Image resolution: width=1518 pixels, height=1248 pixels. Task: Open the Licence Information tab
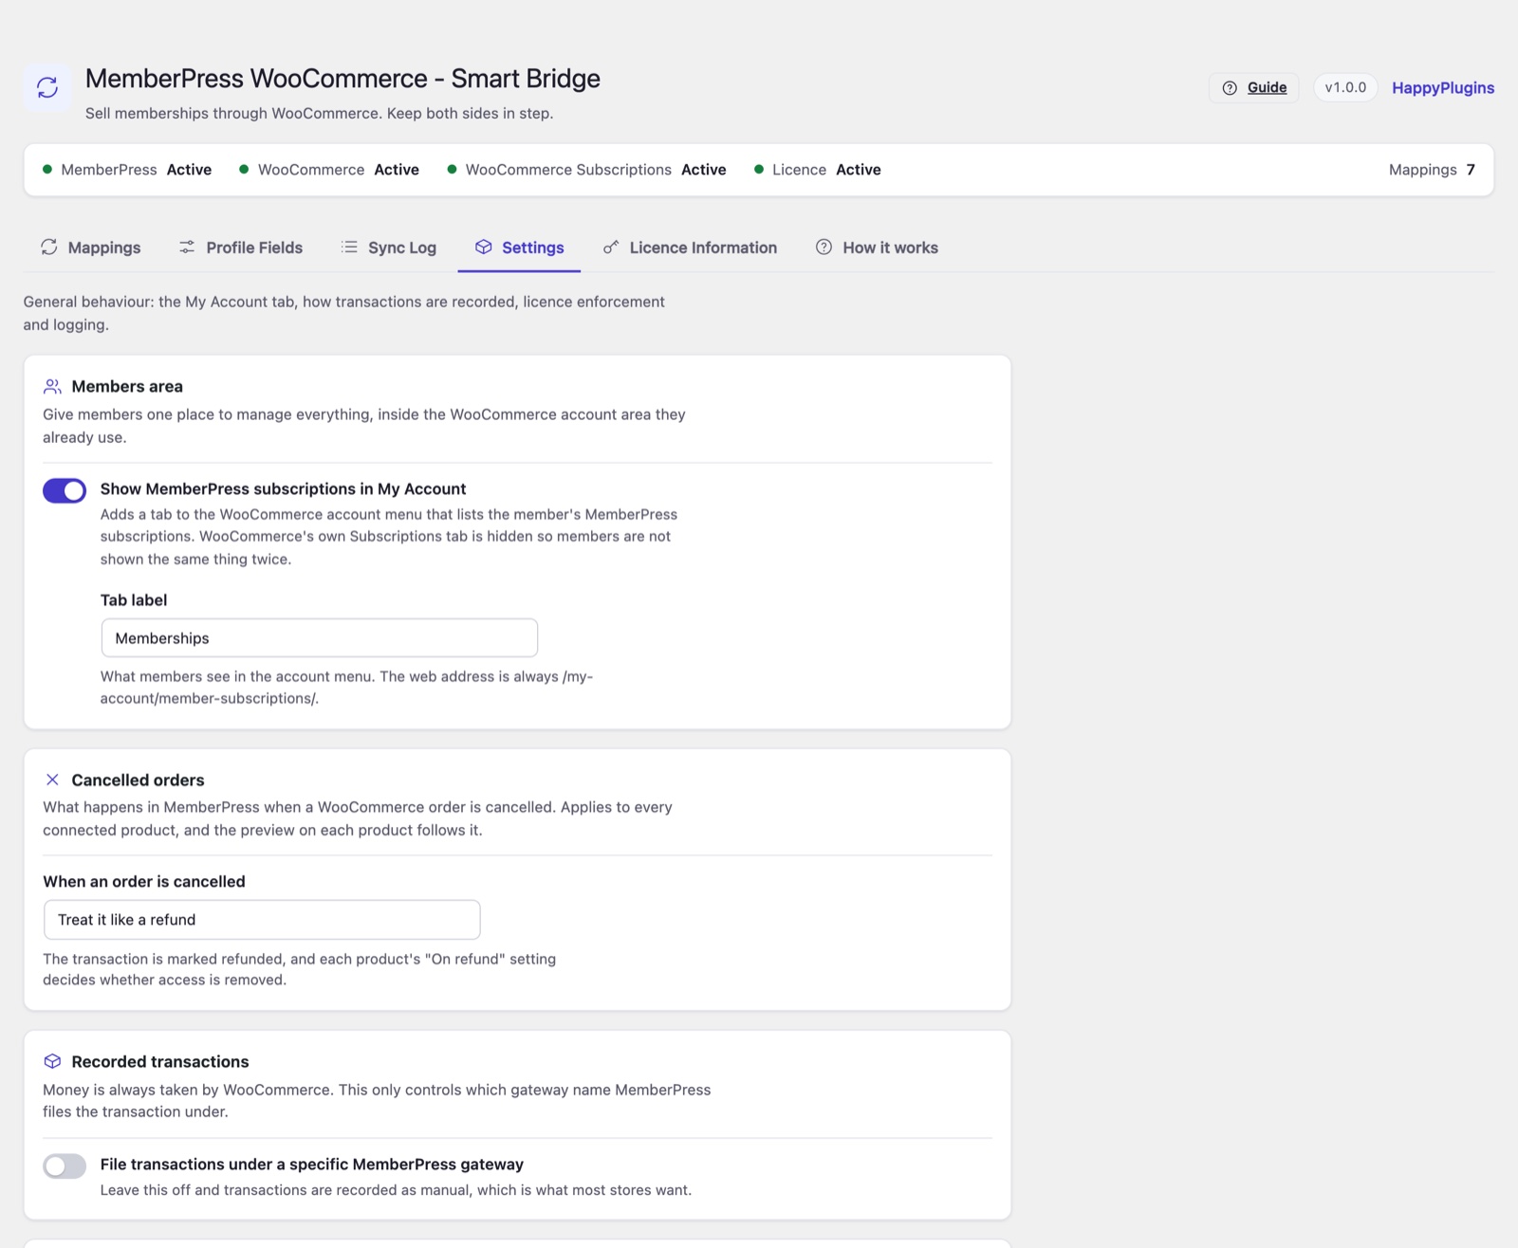point(690,248)
